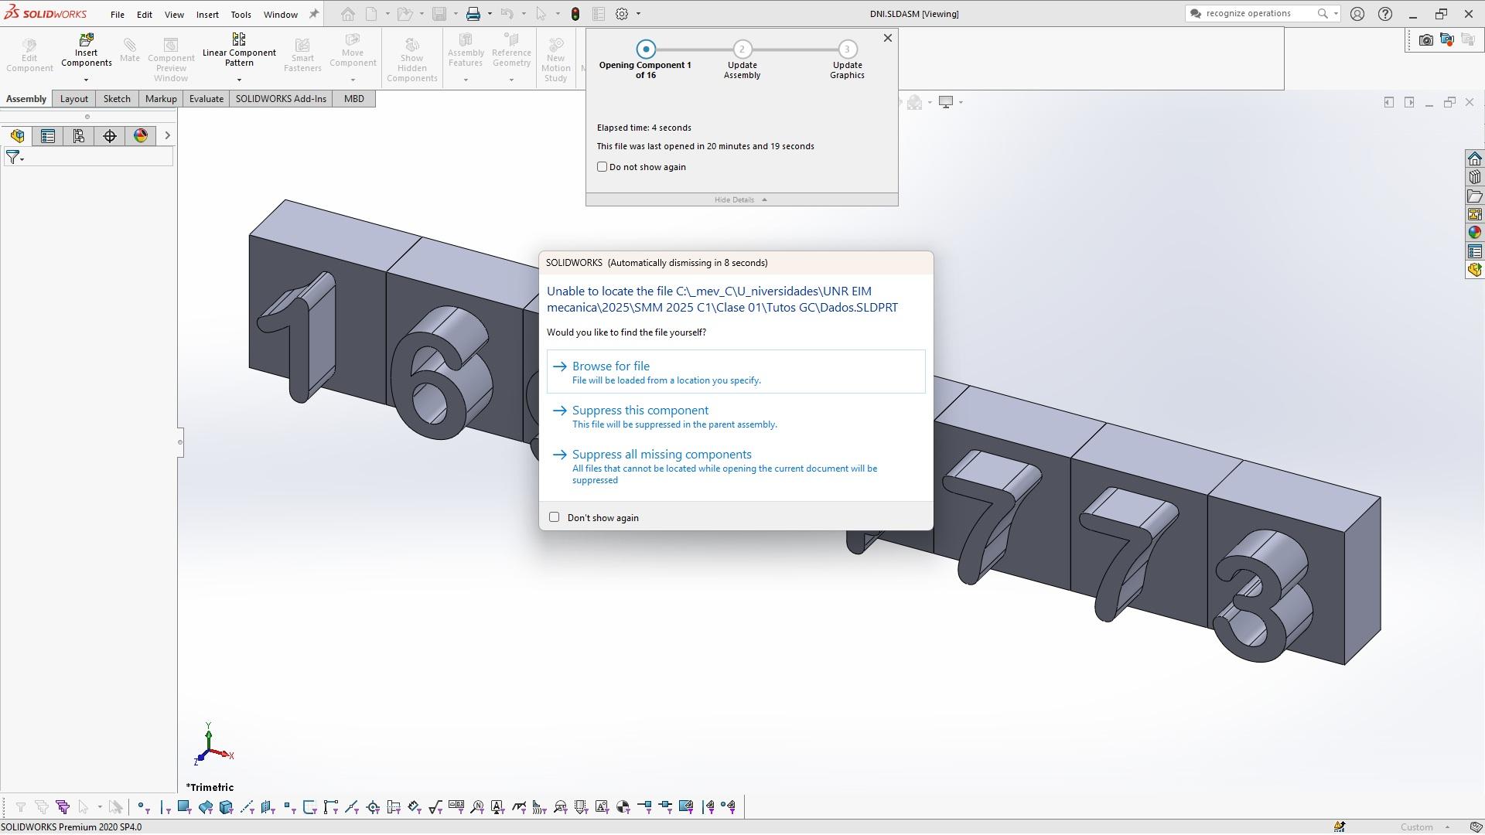
Task: Open ConfigurationManager tab icon
Action: [x=79, y=136]
